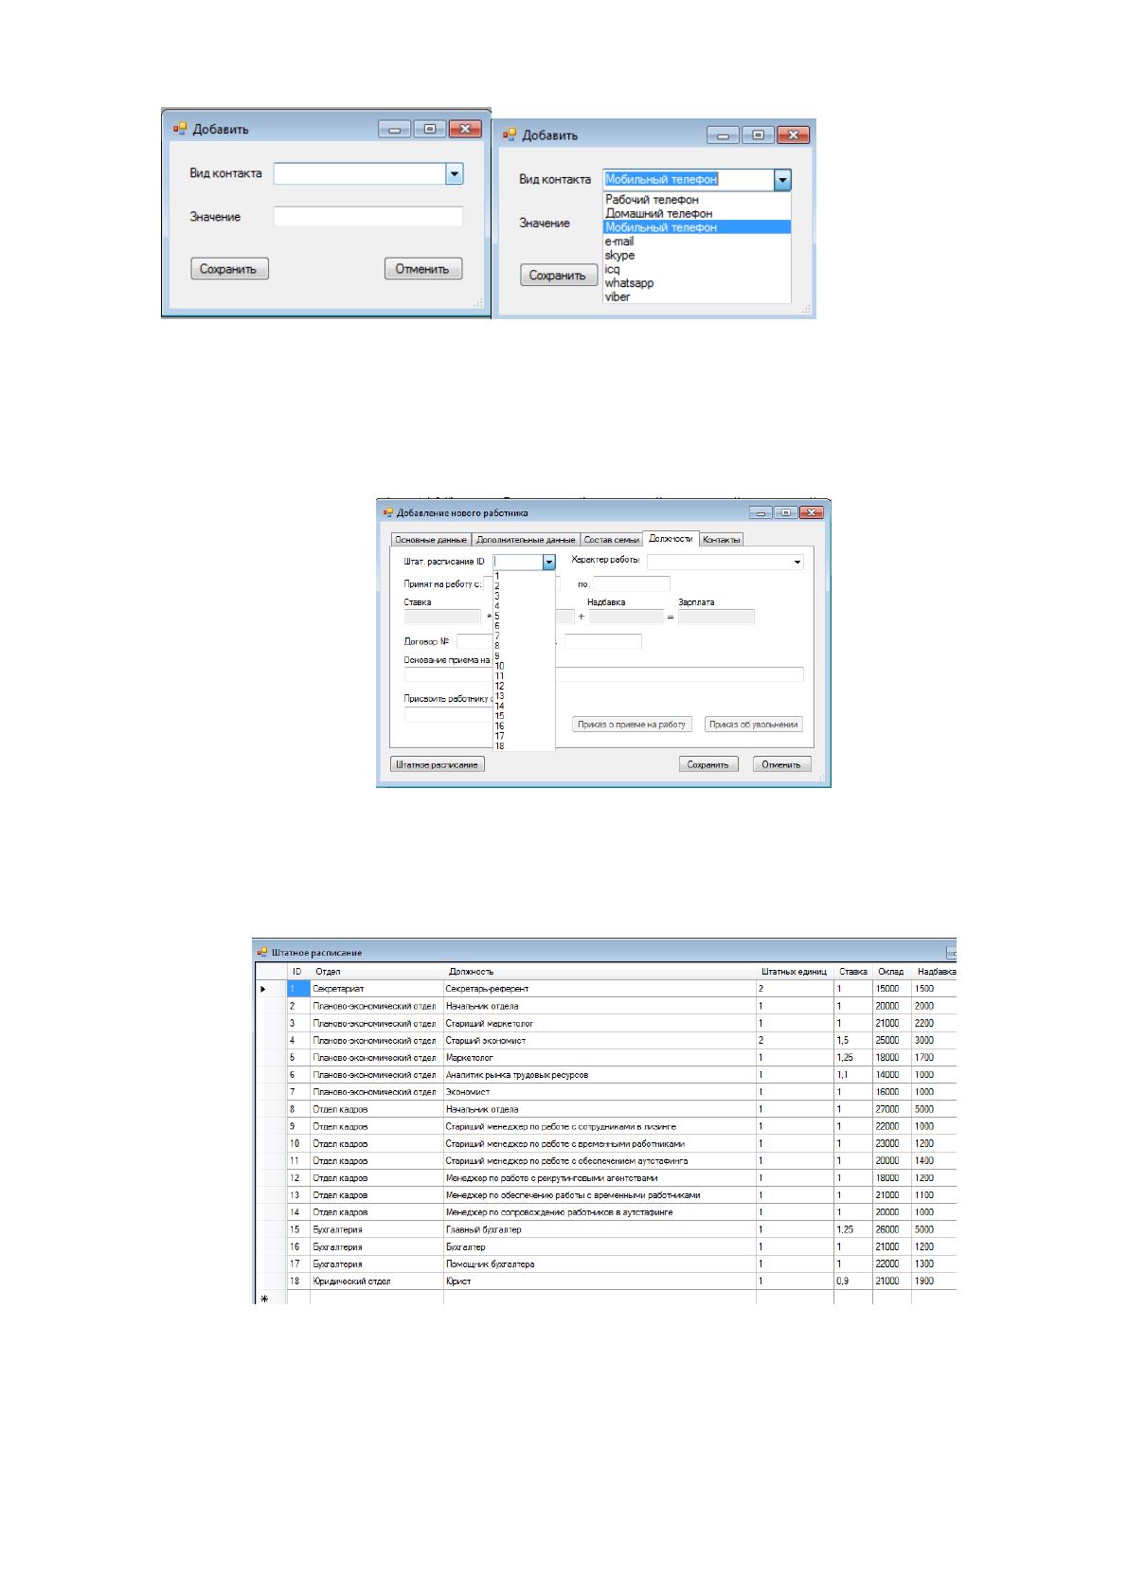Viewport: 1128px width, 1595px height.
Task: Click the Добавление нового работника window icon
Action: (386, 513)
